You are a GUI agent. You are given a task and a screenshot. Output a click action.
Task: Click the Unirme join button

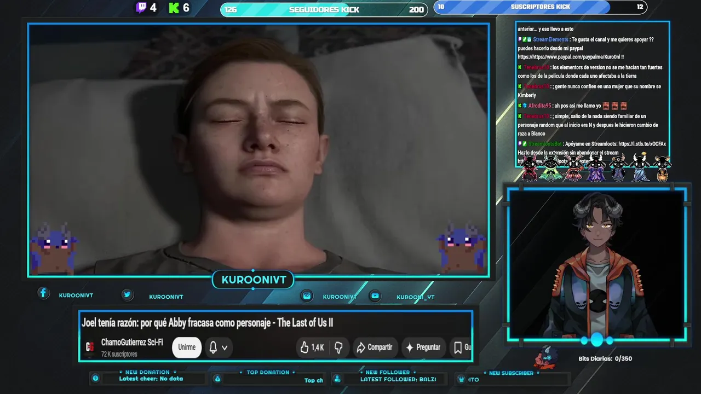(187, 347)
